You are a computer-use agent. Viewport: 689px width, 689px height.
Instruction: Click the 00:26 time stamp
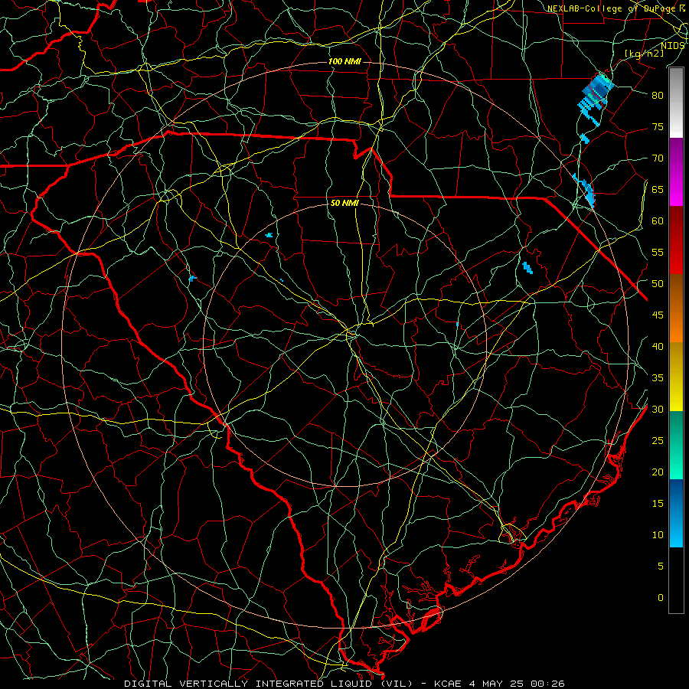(x=547, y=684)
